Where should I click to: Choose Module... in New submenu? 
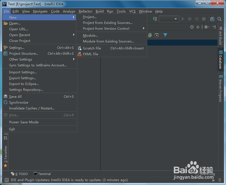click(x=111, y=35)
